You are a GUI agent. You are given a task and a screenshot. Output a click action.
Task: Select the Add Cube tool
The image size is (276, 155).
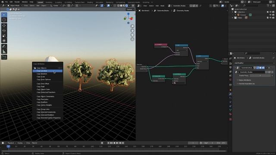pos(4,57)
